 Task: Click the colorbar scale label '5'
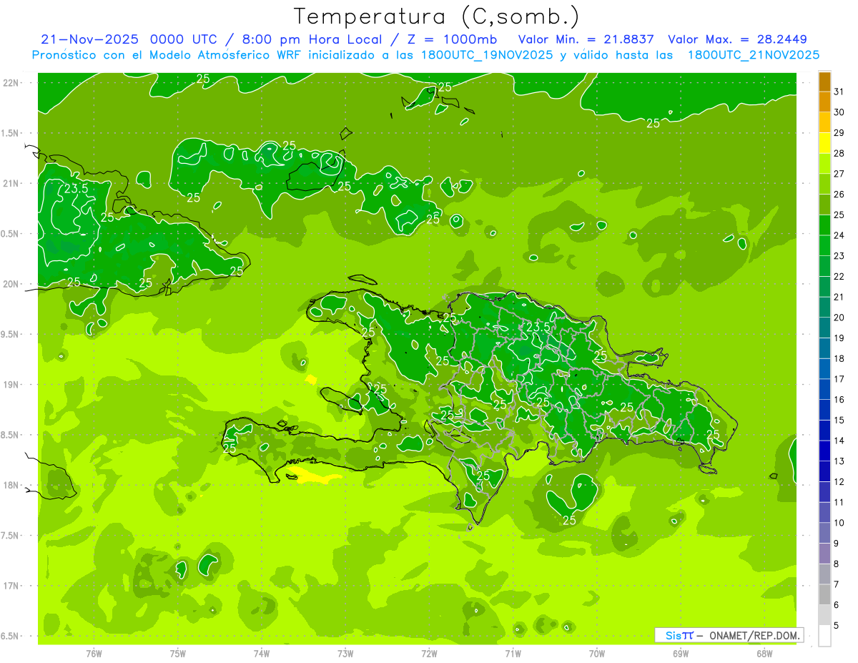click(836, 626)
